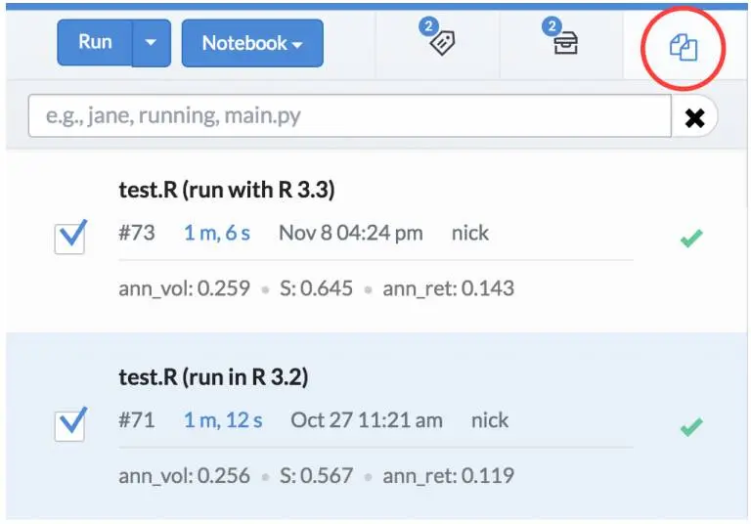Viewport: 751px width, 524px height.
Task: Click the tag icon with badge
Action: (442, 42)
